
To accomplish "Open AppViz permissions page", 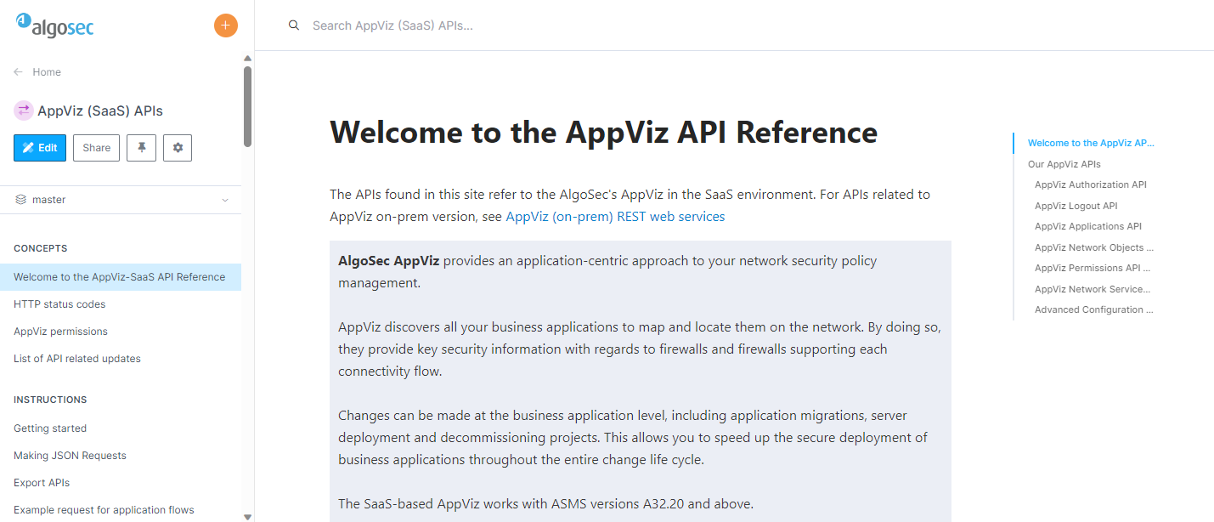I will (x=60, y=332).
